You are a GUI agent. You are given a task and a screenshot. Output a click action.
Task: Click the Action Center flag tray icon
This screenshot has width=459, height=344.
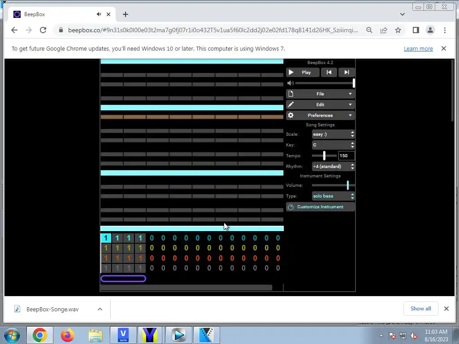(x=392, y=335)
